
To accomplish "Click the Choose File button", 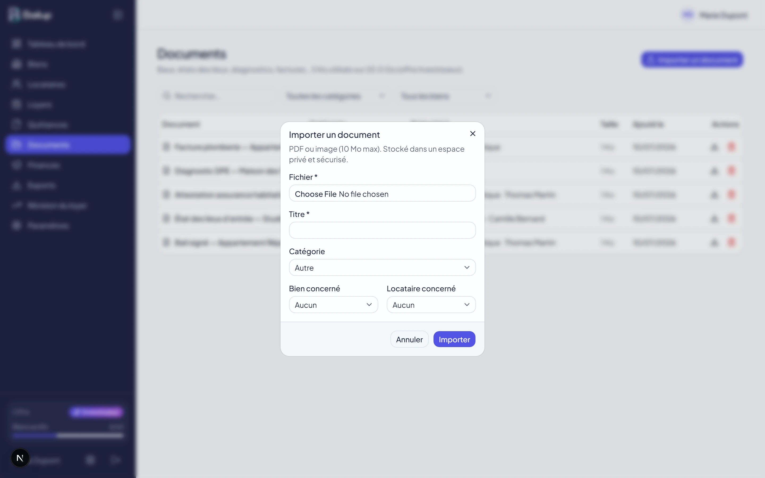I will [316, 194].
